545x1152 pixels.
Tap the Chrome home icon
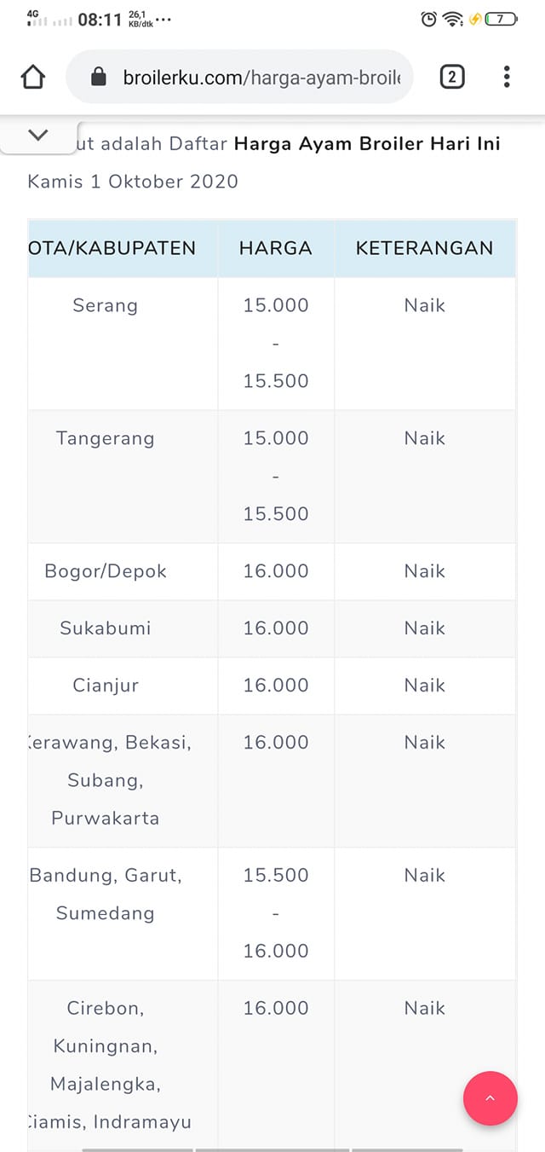32,77
